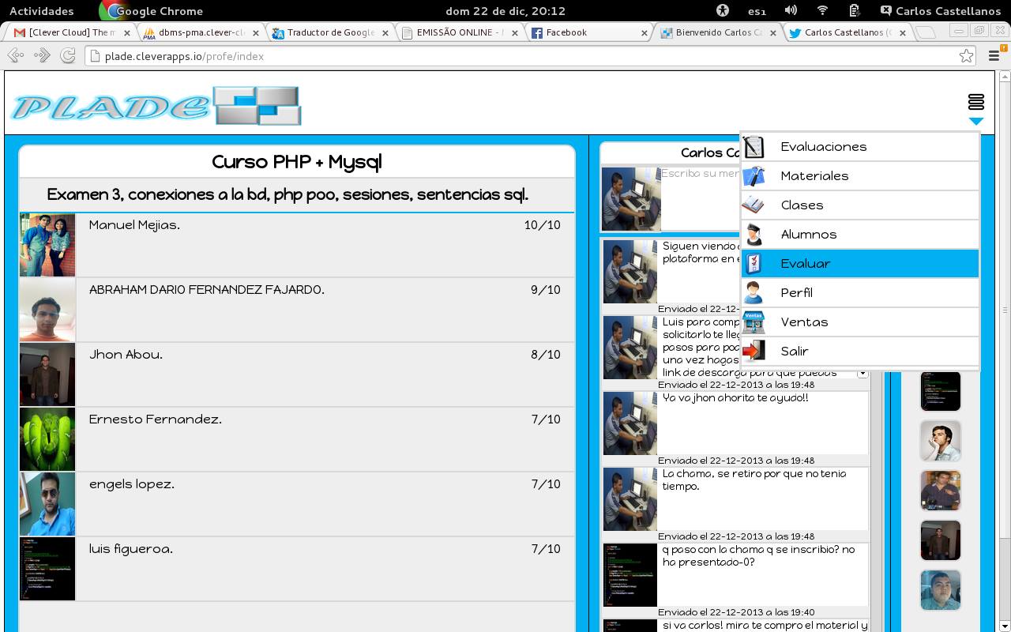The height and width of the screenshot is (632, 1011).
Task: Switch to the Traductor de Google tab
Action: point(328,32)
